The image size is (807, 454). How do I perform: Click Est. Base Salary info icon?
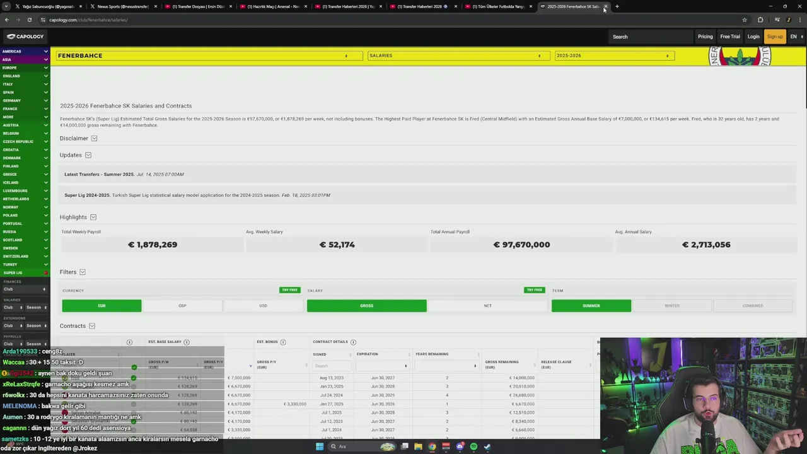tap(187, 342)
